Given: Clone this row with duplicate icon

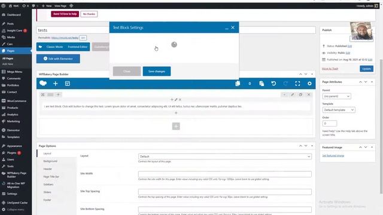Looking at the screenshot, I should [300, 94].
